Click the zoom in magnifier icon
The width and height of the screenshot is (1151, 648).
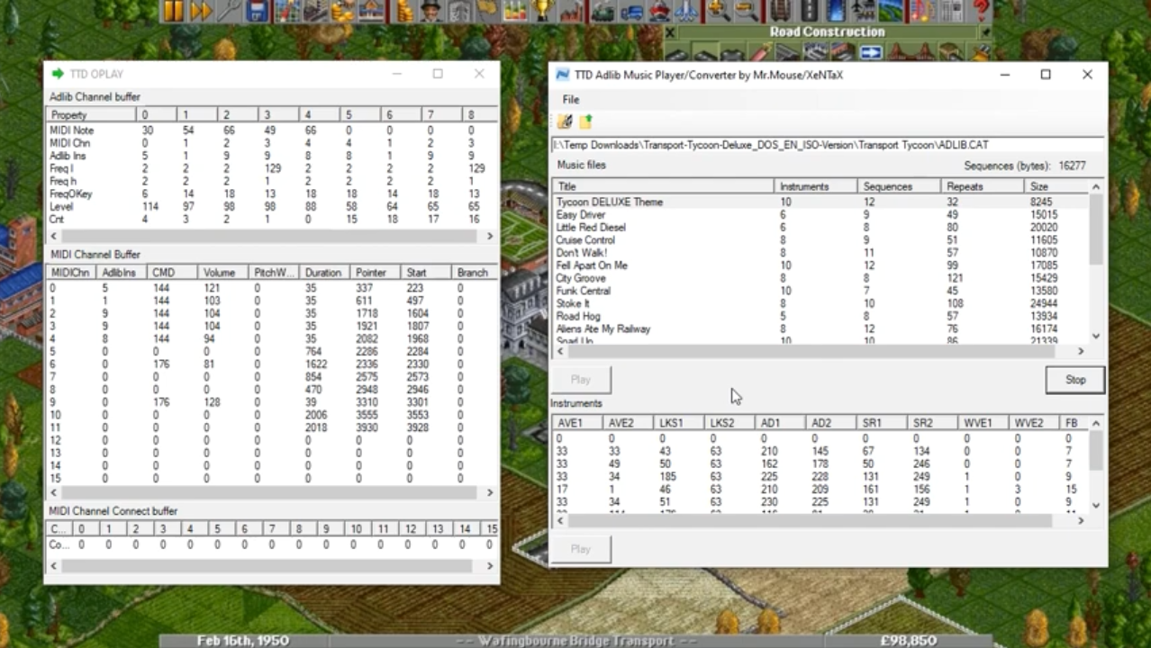pos(718,11)
